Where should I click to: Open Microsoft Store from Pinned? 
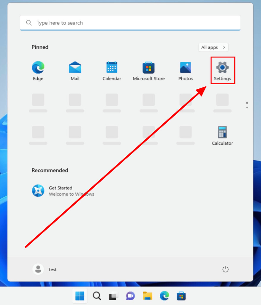coord(149,71)
